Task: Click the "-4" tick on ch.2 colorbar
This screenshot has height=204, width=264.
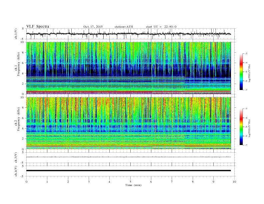Action: click(246, 118)
